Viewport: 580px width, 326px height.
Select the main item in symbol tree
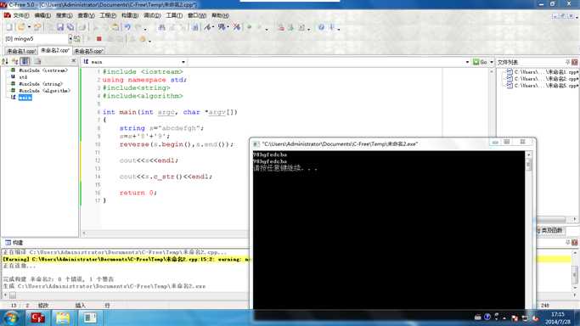25,98
